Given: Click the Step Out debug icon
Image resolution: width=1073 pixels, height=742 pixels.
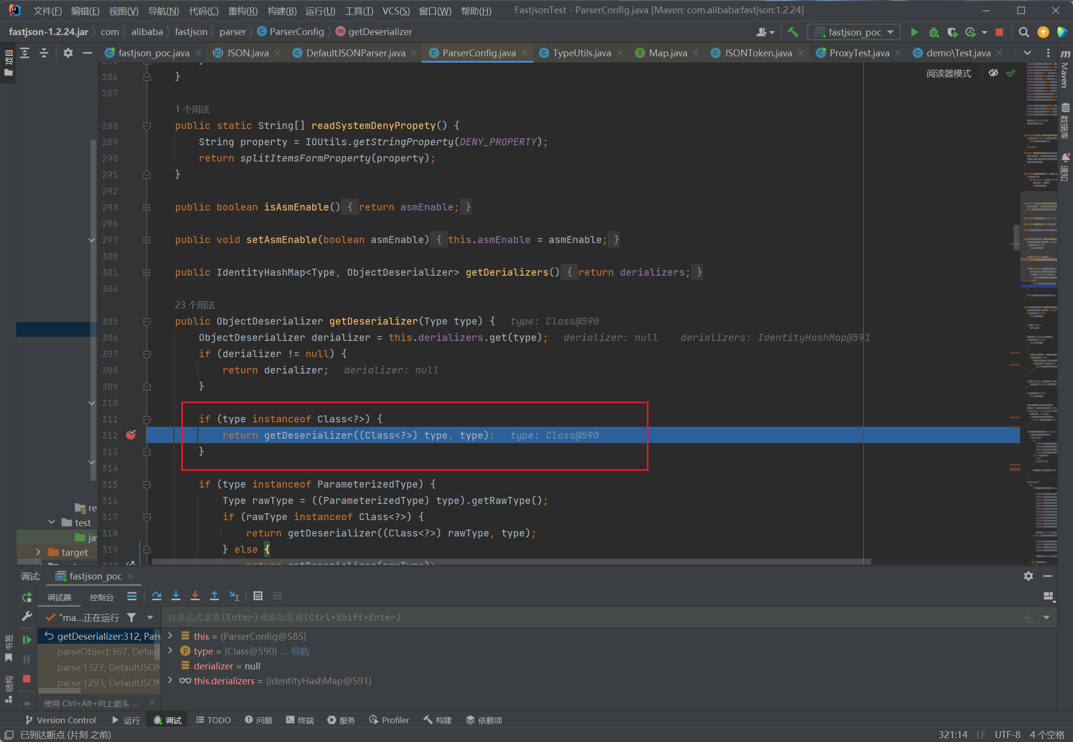Looking at the screenshot, I should 215,596.
